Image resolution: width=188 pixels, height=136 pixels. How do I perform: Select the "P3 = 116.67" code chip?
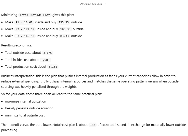tap(25, 36)
